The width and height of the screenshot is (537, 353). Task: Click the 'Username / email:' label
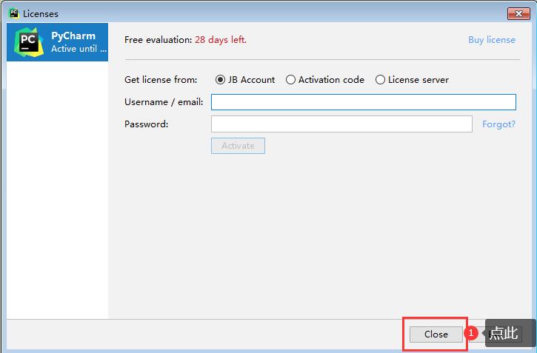click(x=164, y=102)
